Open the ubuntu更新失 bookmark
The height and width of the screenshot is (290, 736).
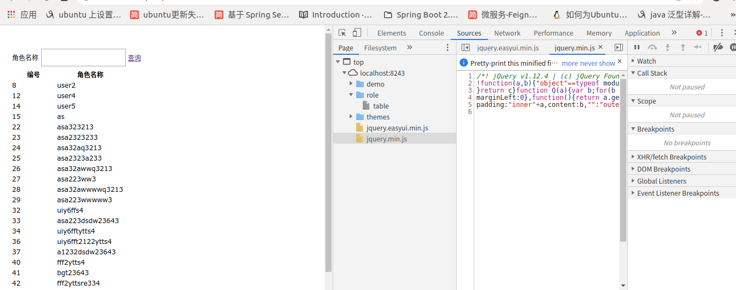click(167, 15)
